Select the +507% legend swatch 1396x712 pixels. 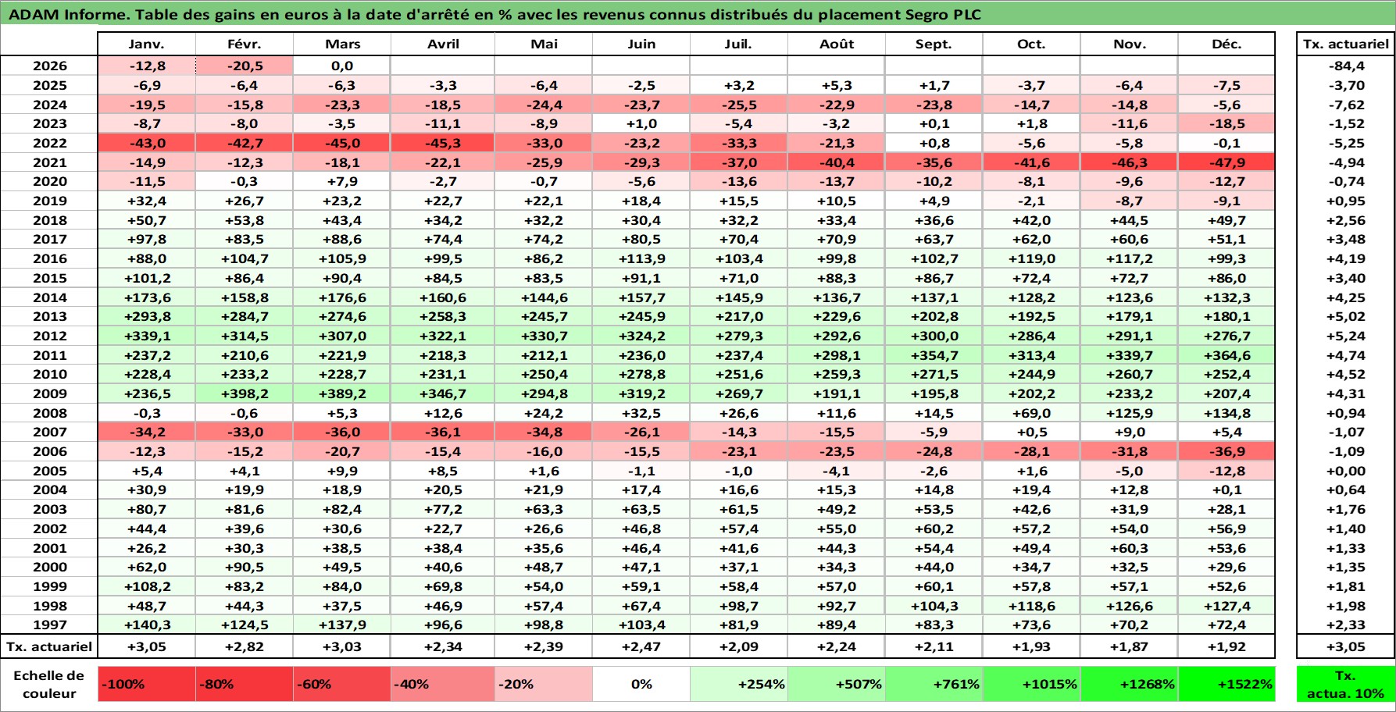pos(837,684)
